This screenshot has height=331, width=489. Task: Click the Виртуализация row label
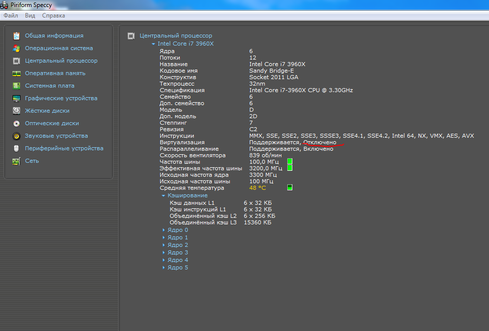[x=182, y=142]
